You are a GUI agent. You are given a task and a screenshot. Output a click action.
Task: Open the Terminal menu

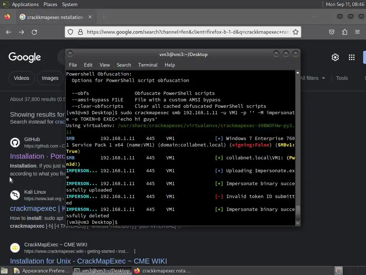pyautogui.click(x=148, y=65)
